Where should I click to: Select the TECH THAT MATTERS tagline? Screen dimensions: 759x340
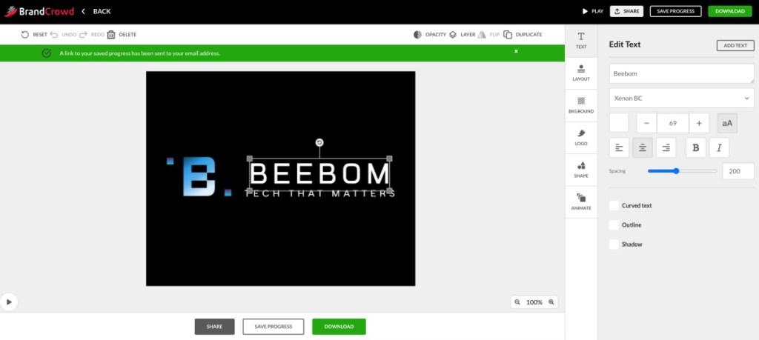tap(320, 194)
